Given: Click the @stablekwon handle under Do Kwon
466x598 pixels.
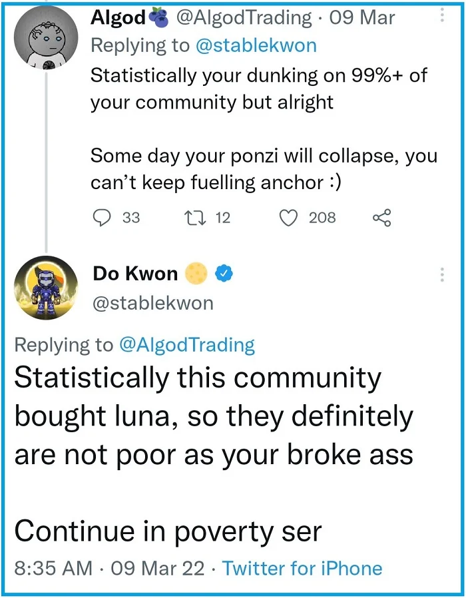Looking at the screenshot, I should click(x=153, y=304).
